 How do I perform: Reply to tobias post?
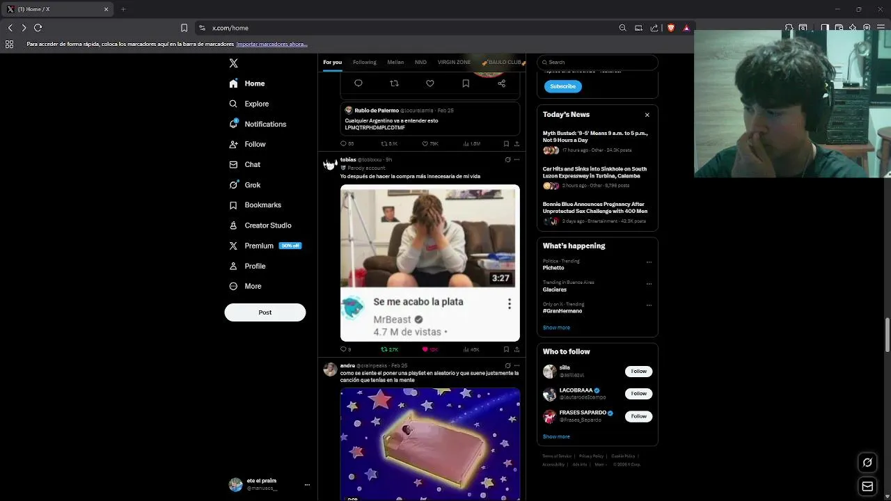(x=346, y=349)
